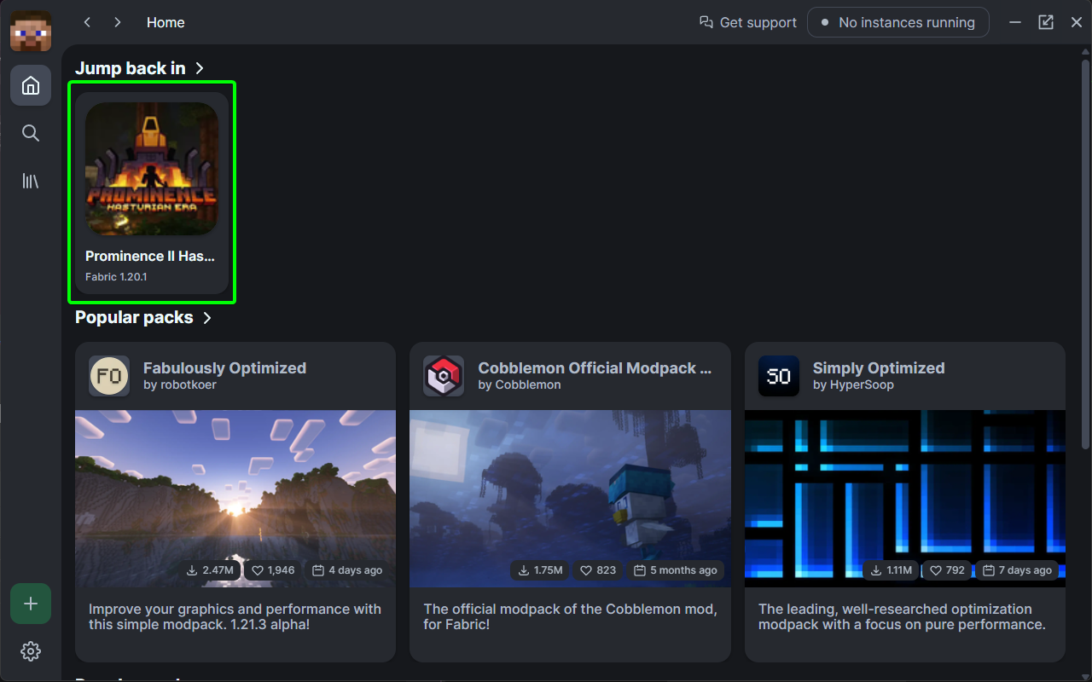
Task: Click the 4 days ago date badge
Action: click(347, 570)
